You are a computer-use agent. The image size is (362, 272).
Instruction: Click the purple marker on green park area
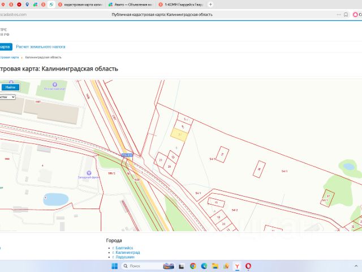tap(55, 84)
